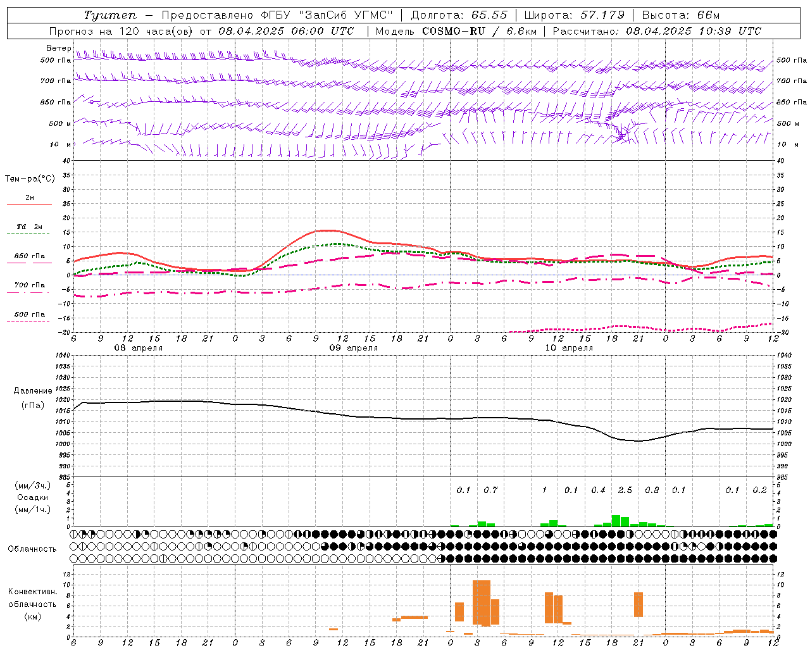810x648 pixels.
Task: Click the 850 гПа temperature legend entry
Action: point(30,256)
